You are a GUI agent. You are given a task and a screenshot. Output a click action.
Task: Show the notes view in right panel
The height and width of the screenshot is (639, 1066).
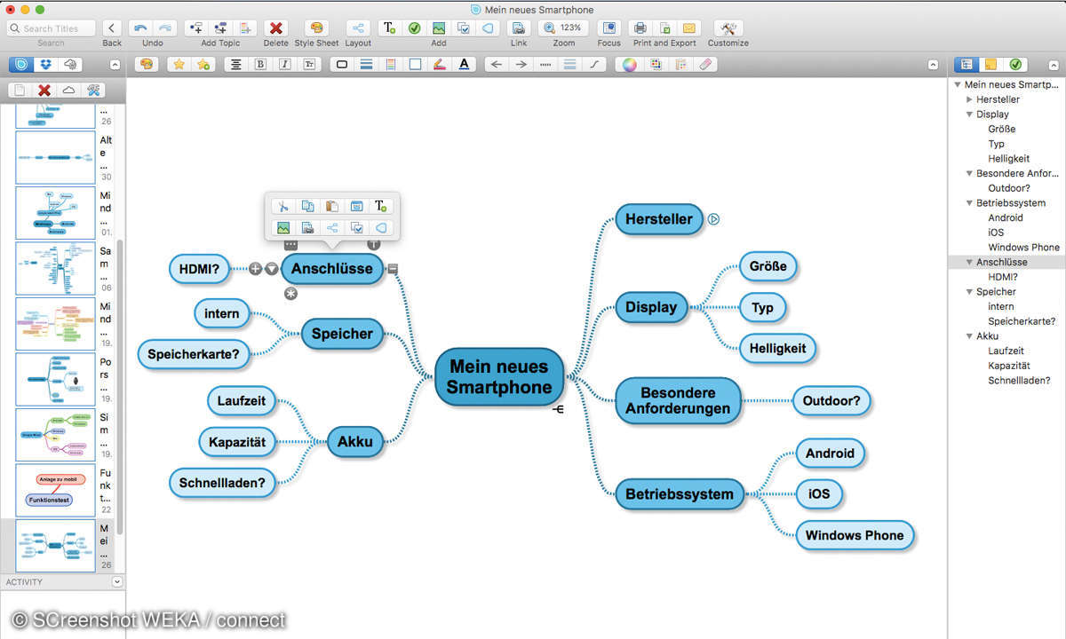pyautogui.click(x=990, y=64)
